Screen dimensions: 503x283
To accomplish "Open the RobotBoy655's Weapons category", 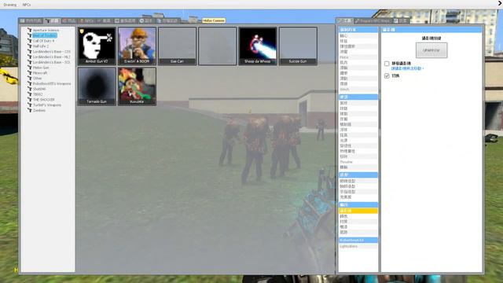I will click(52, 83).
